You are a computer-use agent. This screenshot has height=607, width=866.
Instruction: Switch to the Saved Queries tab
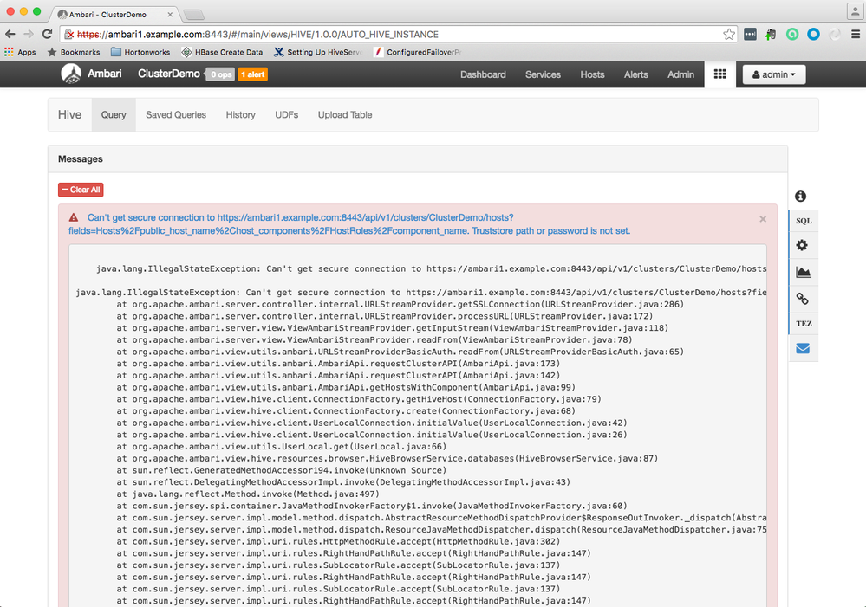[x=175, y=114]
